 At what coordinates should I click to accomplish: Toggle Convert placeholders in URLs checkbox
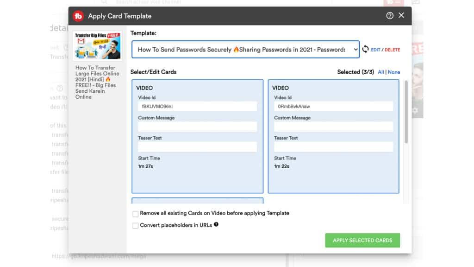click(x=136, y=226)
